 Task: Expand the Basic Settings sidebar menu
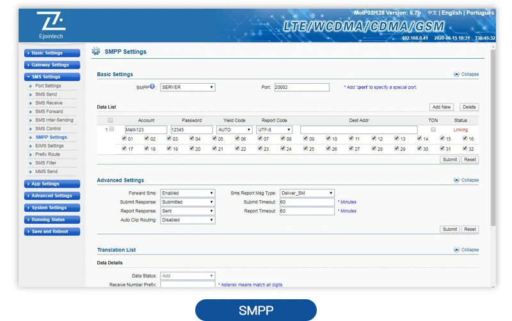click(52, 53)
